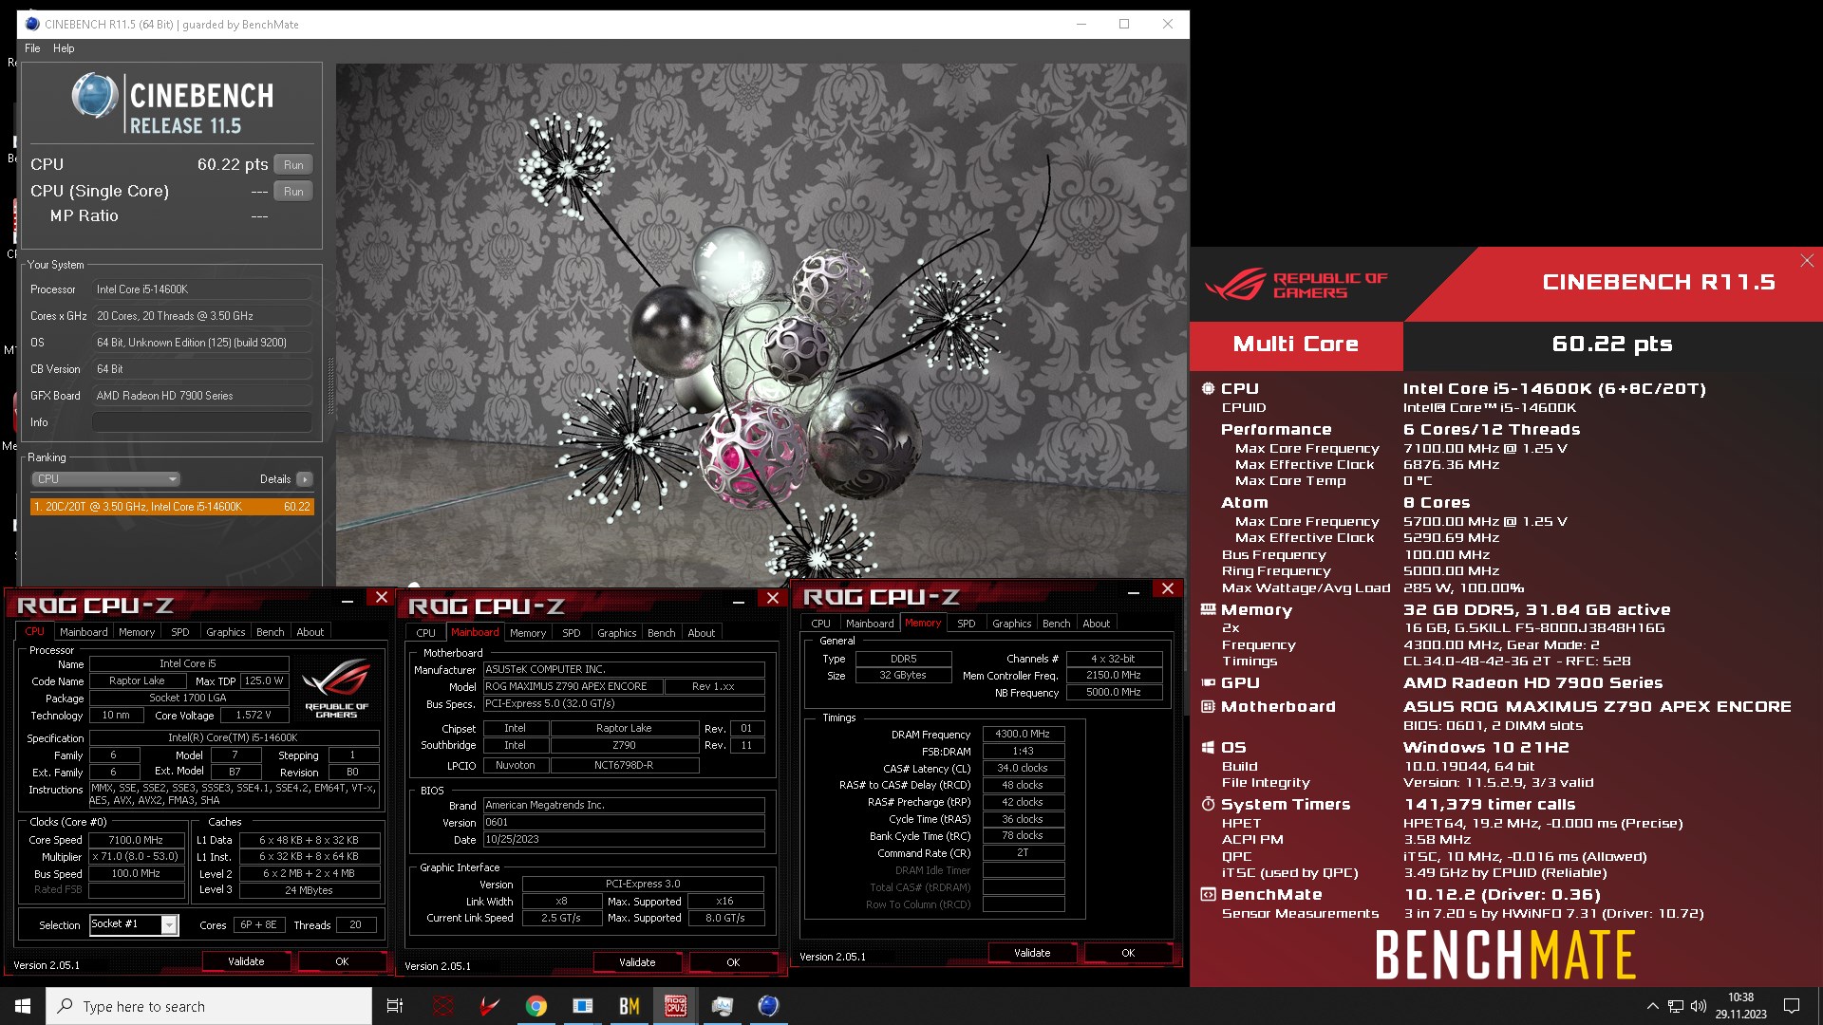1823x1025 pixels.
Task: Click OK in the CPU-Z CPU window
Action: point(342,961)
